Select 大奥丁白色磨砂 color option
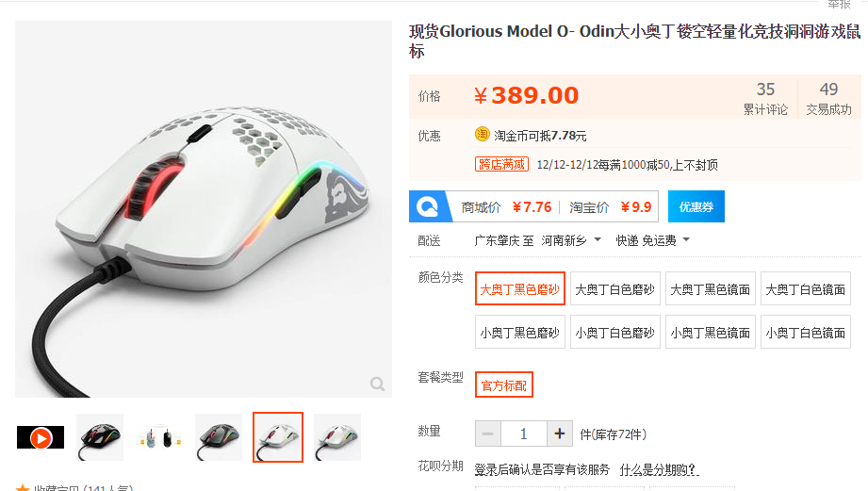 pos(615,288)
